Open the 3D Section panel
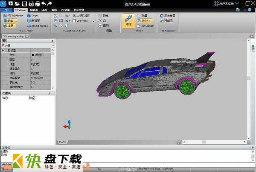256x172 pixels. [145, 26]
